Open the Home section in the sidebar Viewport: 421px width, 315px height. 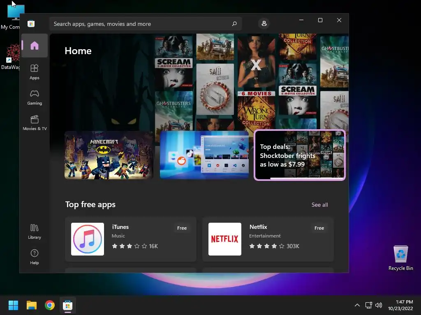point(35,46)
